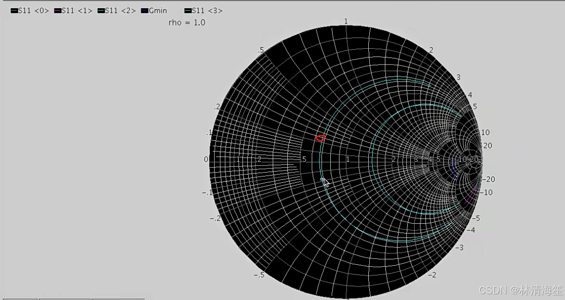Click the -.1 reactance label

[207, 192]
